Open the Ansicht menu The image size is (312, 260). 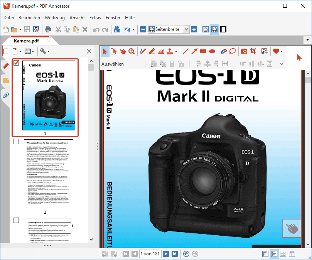click(x=77, y=18)
